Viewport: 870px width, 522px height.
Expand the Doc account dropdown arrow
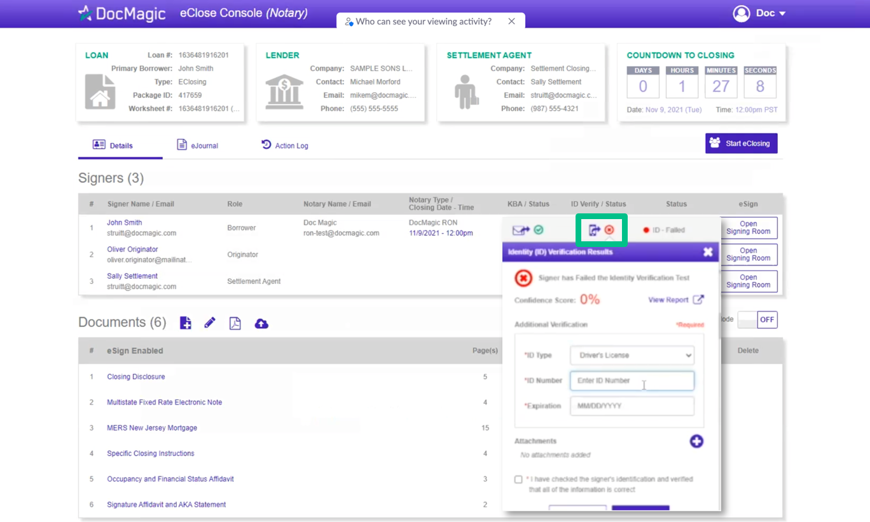coord(782,14)
